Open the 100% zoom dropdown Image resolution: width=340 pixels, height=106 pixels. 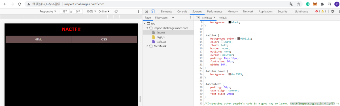click(91, 12)
